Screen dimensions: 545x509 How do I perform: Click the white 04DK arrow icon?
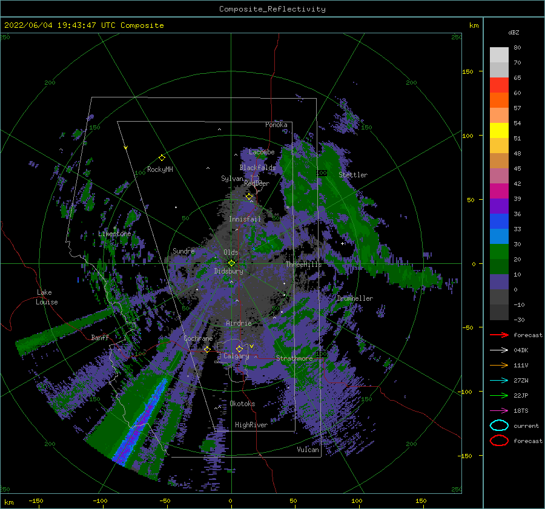(499, 350)
